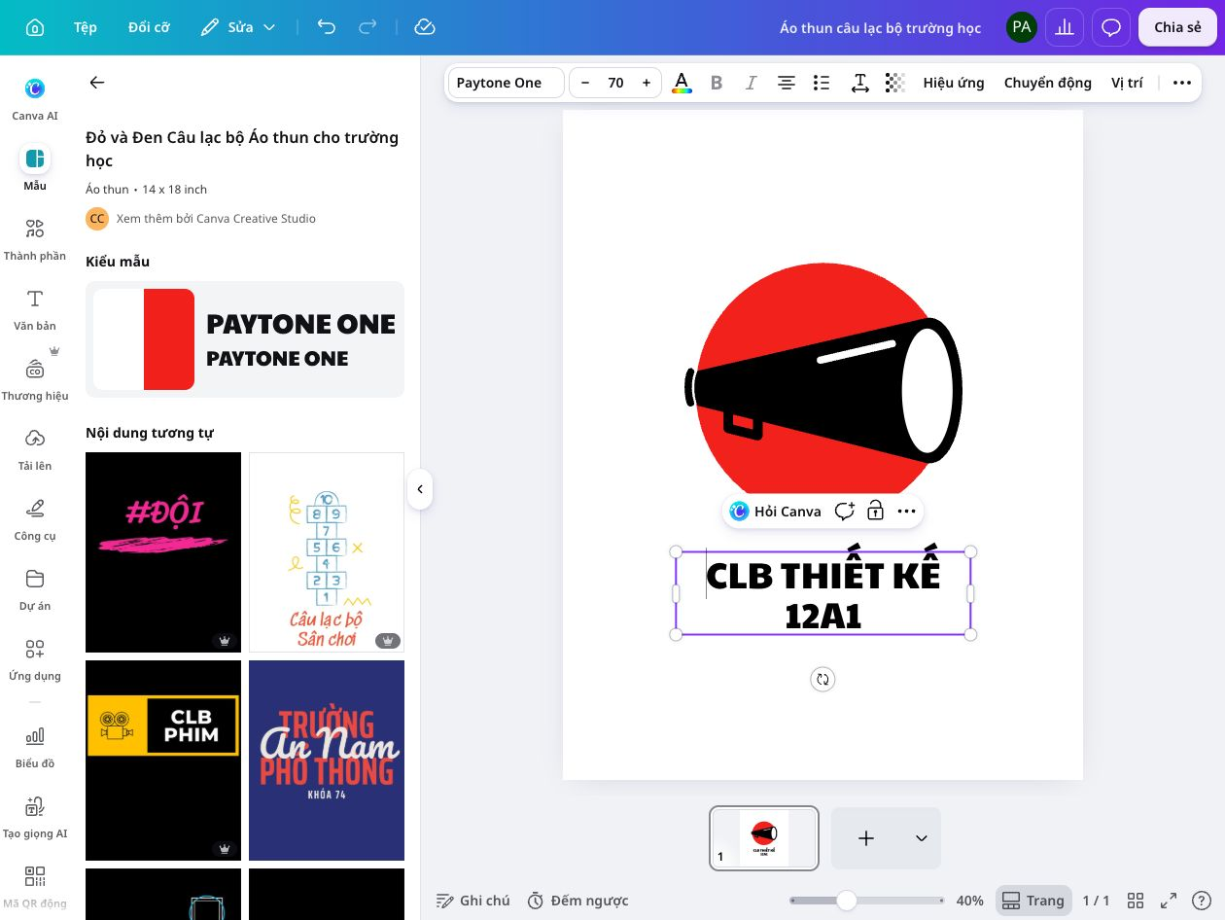This screenshot has height=920, width=1225.
Task: Open the transparency checkerboard control
Action: click(895, 83)
